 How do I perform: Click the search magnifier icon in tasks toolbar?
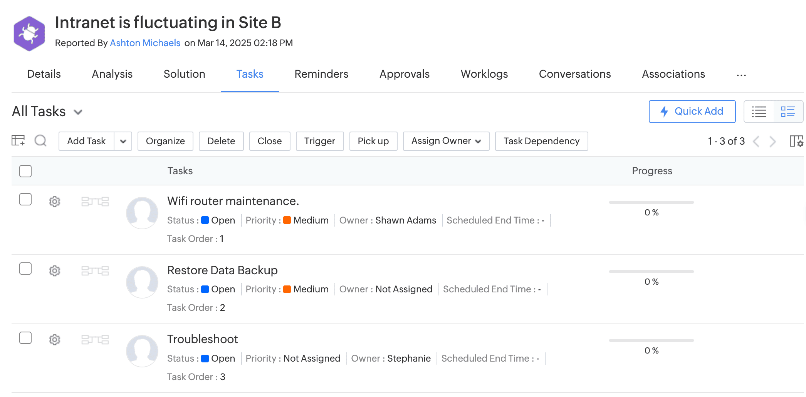[40, 141]
